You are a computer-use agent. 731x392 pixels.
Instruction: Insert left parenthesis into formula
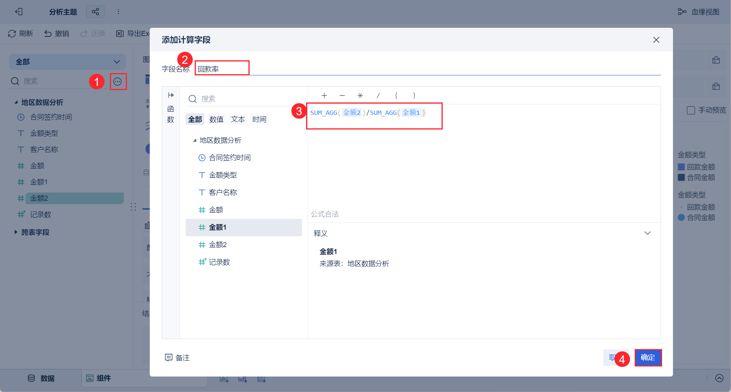[396, 95]
